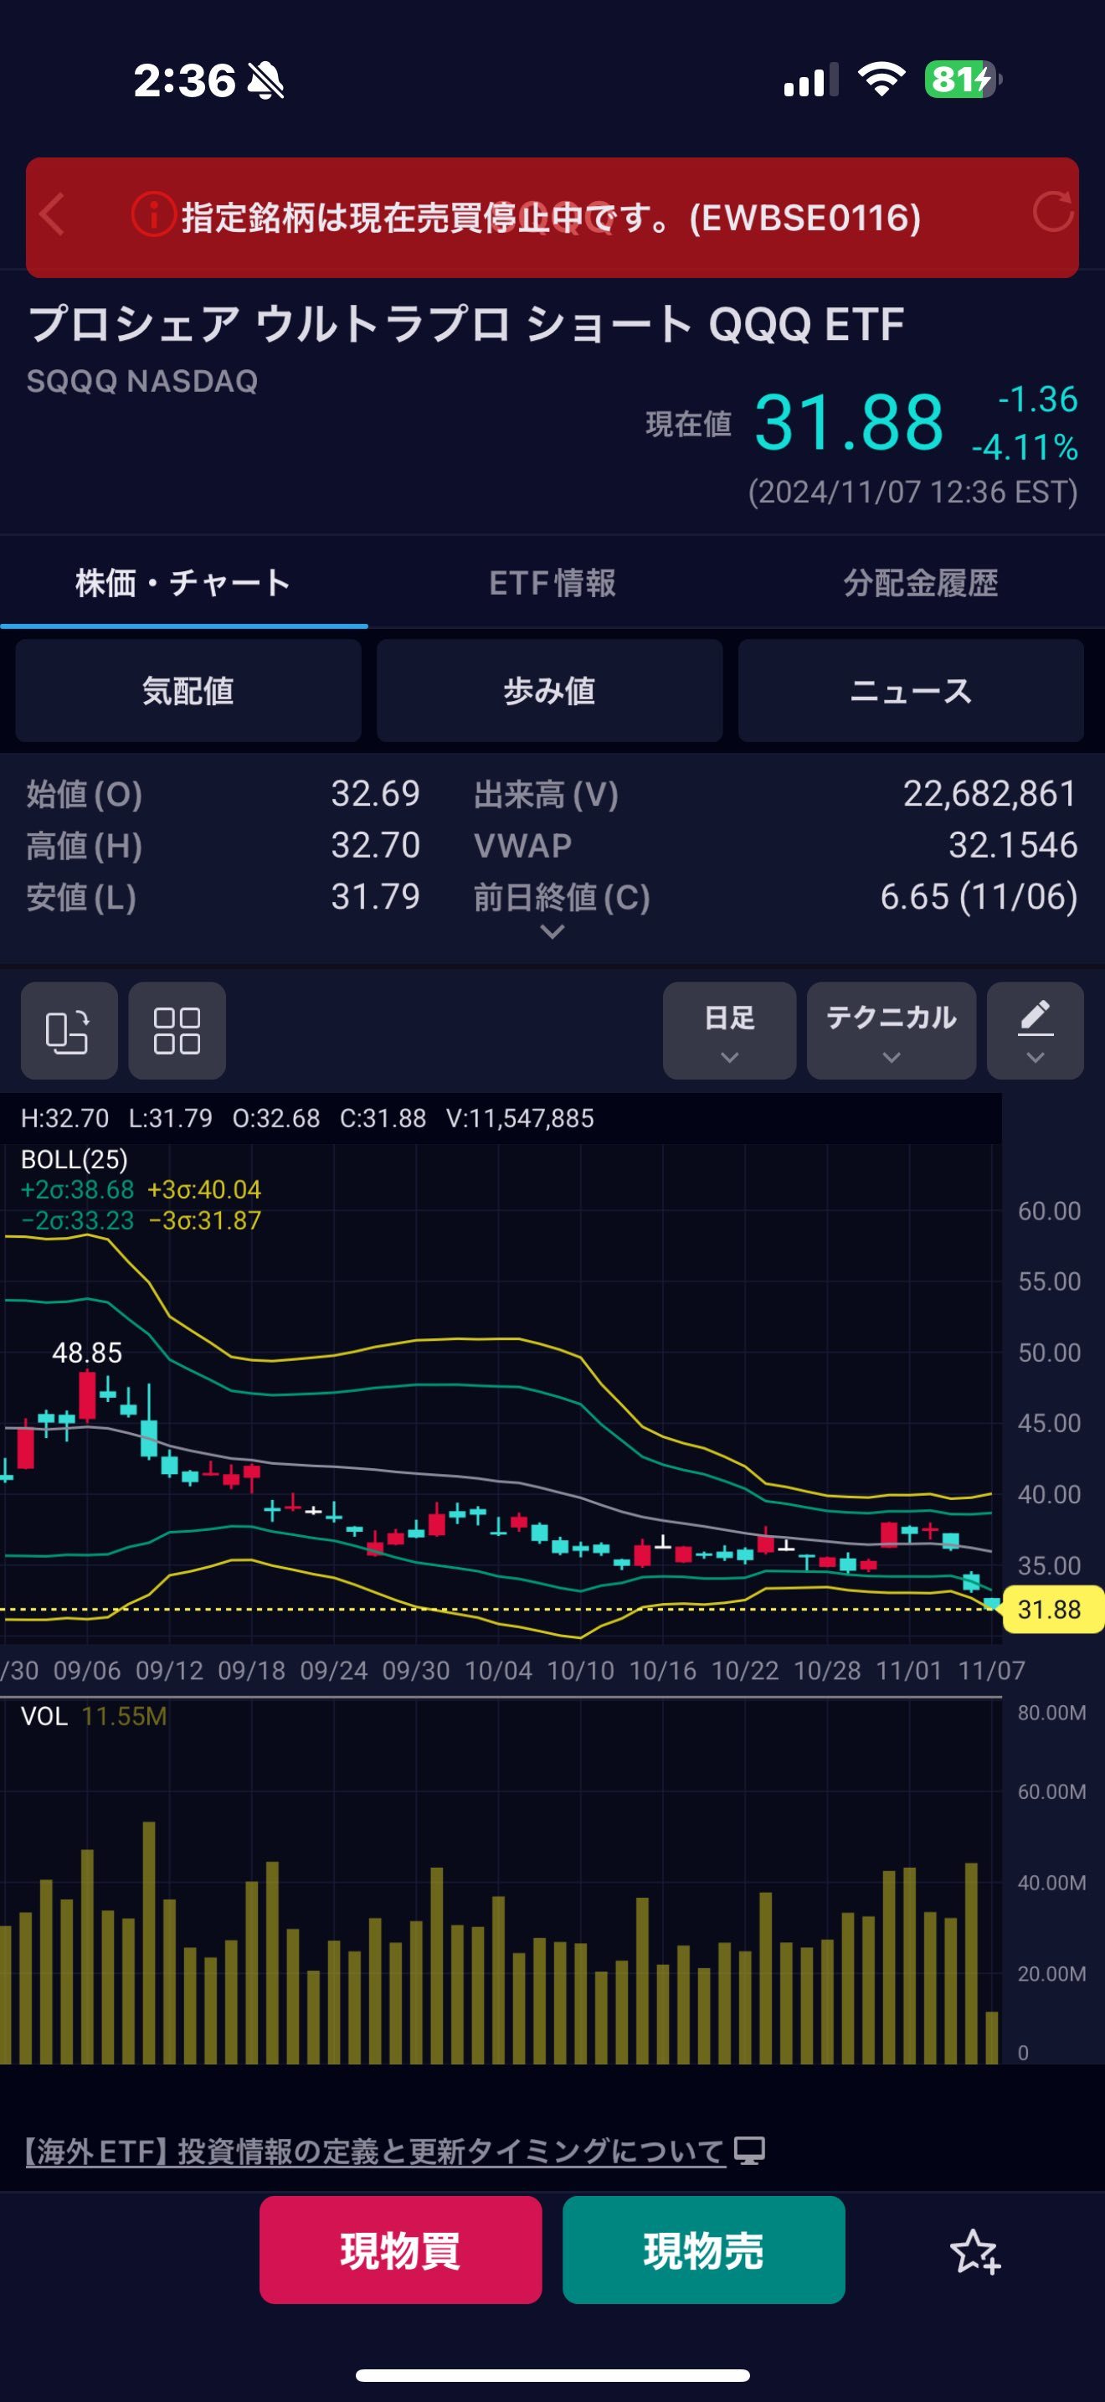The height and width of the screenshot is (2402, 1105).
Task: Tap the muted bell icon in status bar
Action: tap(265, 80)
